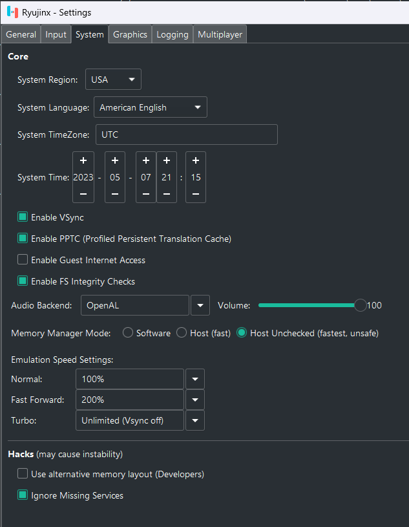
Task: Click the Core section heading
Action: (x=18, y=56)
